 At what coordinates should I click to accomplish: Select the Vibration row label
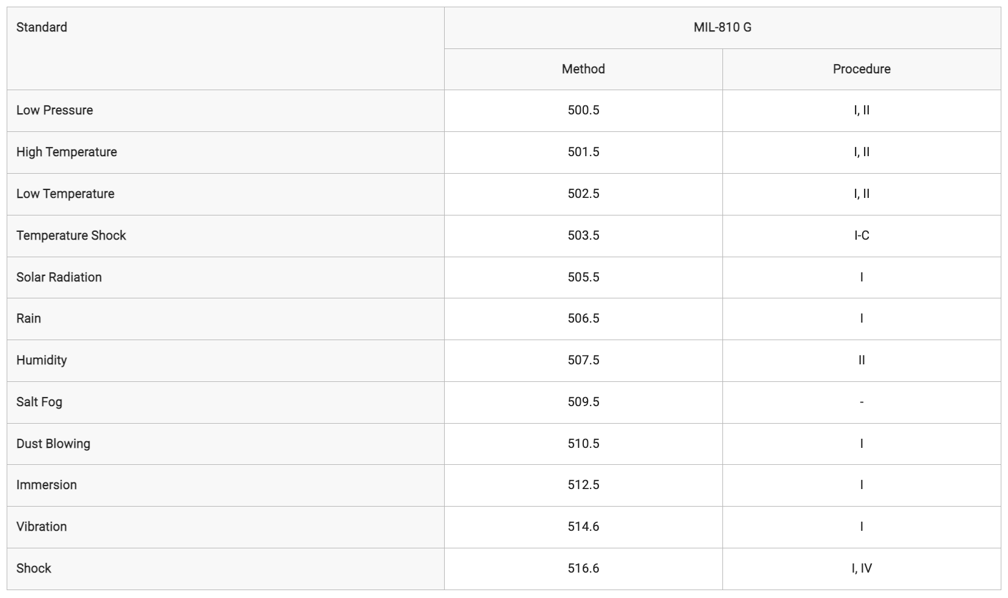tap(42, 527)
